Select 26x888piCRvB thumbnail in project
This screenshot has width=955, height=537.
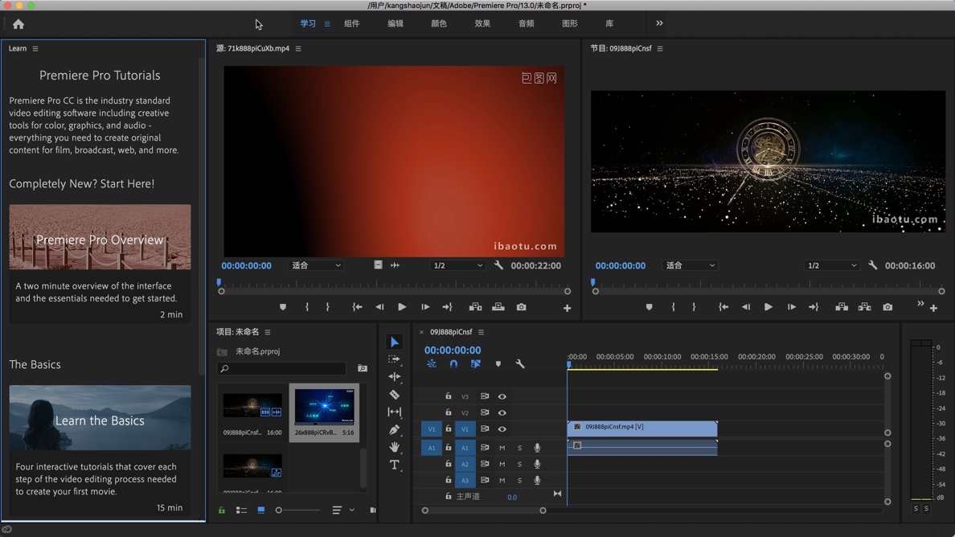[x=324, y=407]
